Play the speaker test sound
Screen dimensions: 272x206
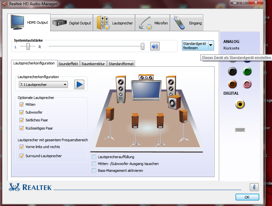pyautogui.click(x=79, y=85)
